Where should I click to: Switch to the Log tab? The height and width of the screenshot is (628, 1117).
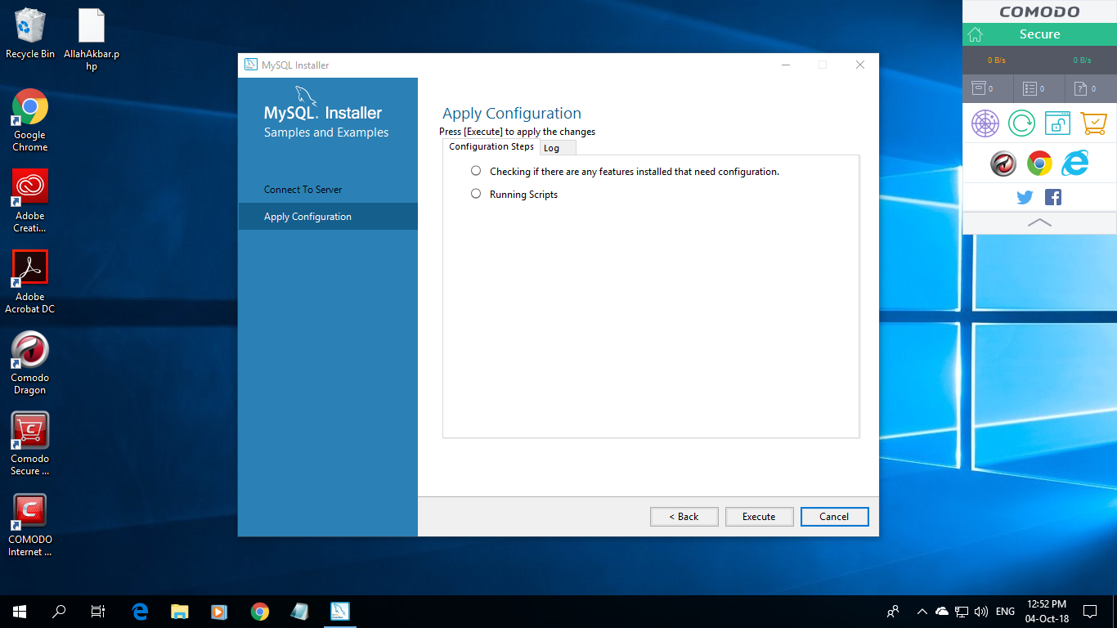point(557,147)
